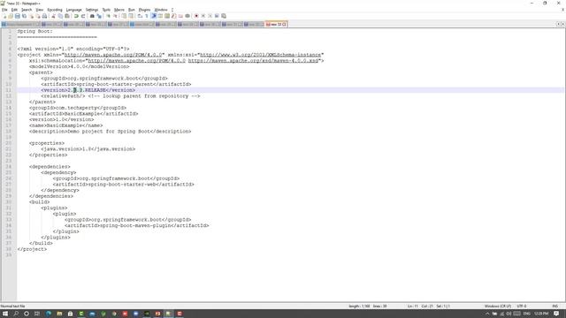Screen dimensions: 566x318
Task: Open the Language menu
Action: tap(74, 10)
